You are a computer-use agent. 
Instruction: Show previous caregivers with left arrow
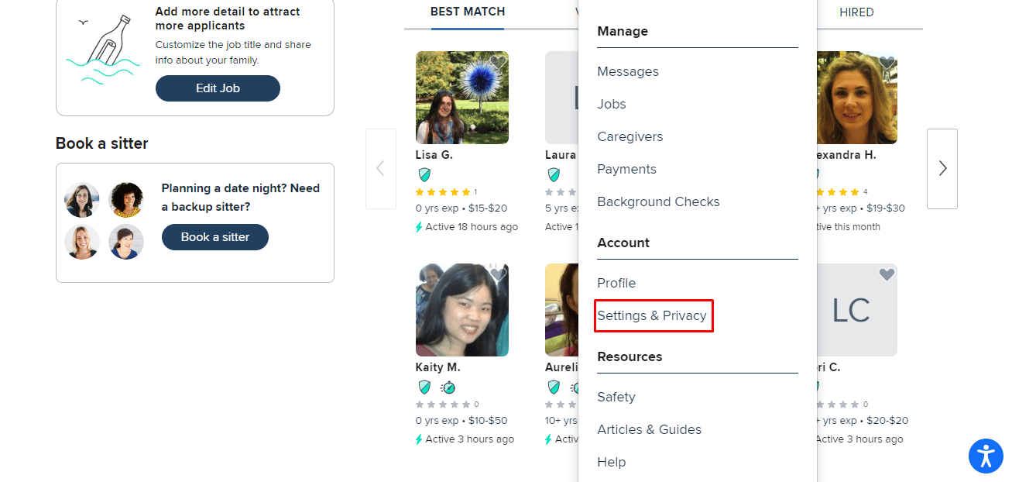pos(380,169)
